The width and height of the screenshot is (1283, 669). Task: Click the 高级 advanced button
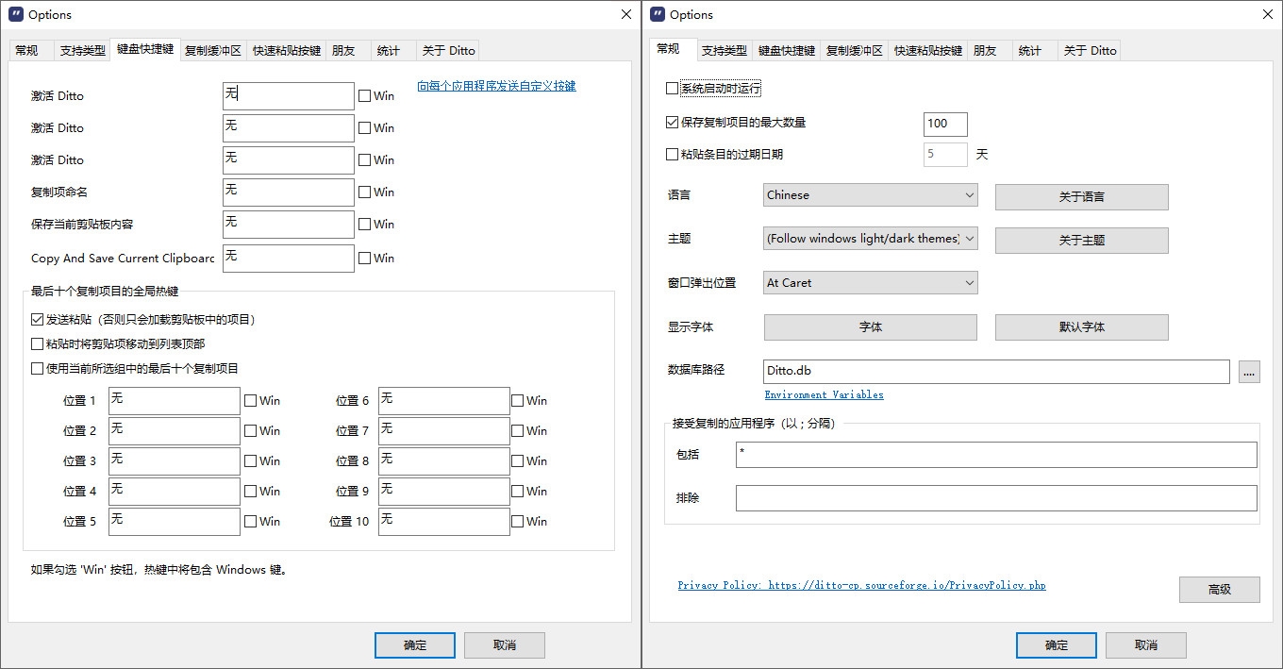(x=1219, y=590)
